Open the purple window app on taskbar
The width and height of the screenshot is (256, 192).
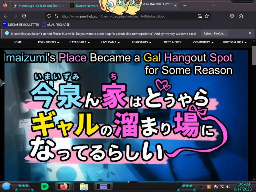coord(103,186)
